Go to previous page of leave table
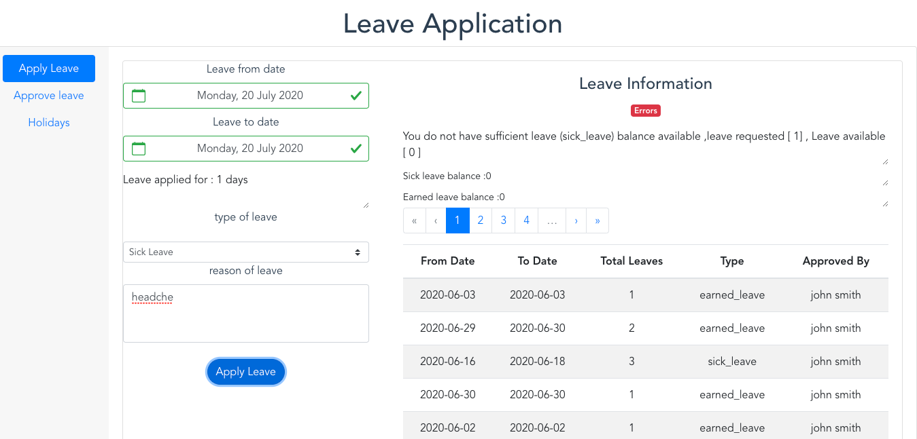Image resolution: width=917 pixels, height=439 pixels. 436,221
